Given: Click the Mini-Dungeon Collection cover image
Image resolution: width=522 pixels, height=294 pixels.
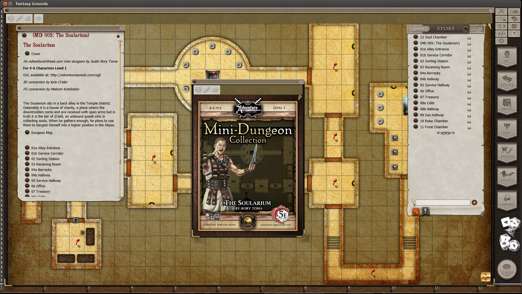Looking at the screenshot, I should coord(248,166).
